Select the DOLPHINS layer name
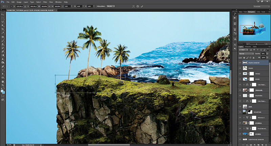 [259, 96]
